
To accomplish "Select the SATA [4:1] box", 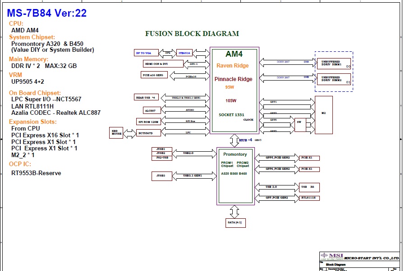I will coord(235,222).
